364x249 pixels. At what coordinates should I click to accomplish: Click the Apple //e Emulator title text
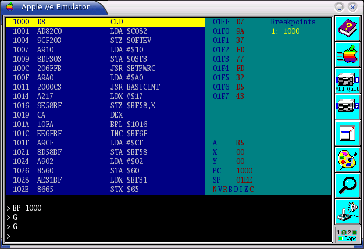pos(55,7)
